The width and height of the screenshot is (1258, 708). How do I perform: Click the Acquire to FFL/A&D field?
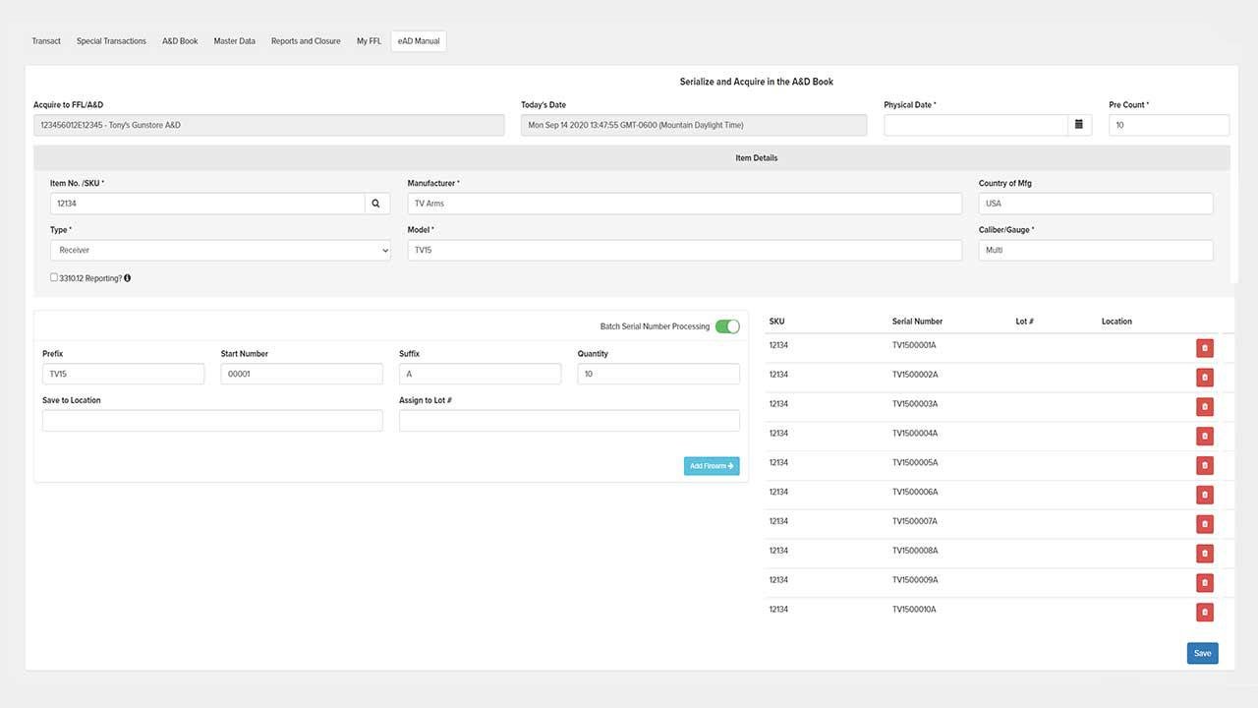point(268,125)
